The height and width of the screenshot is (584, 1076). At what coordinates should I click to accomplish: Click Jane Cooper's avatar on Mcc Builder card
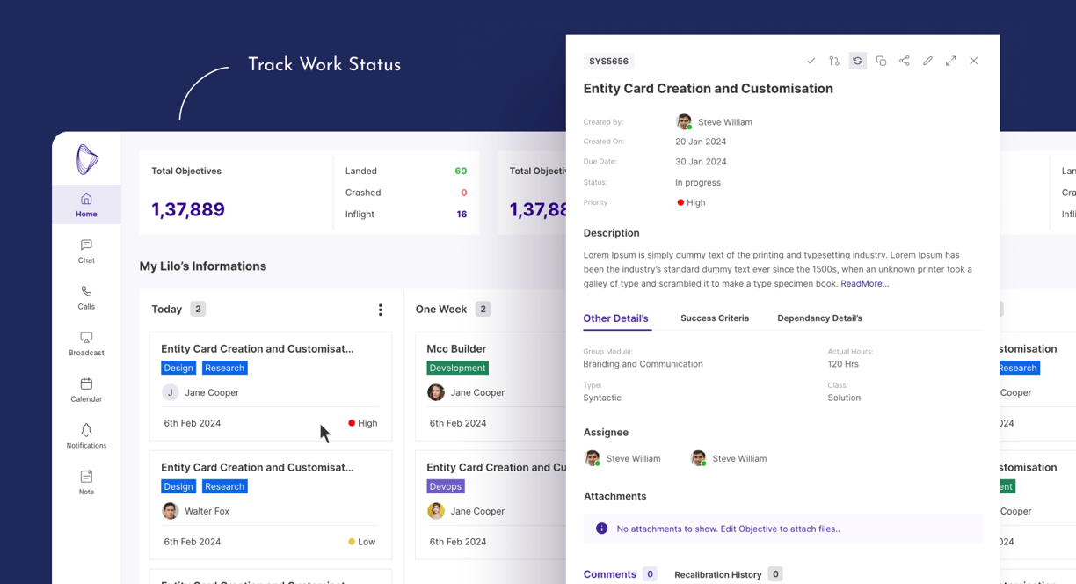pos(436,392)
